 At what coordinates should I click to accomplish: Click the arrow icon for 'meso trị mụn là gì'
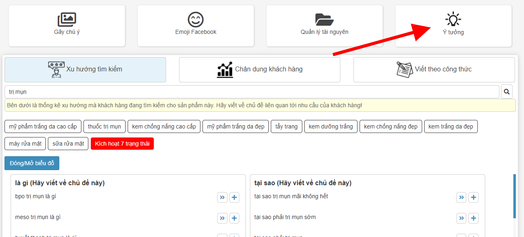[x=222, y=218]
